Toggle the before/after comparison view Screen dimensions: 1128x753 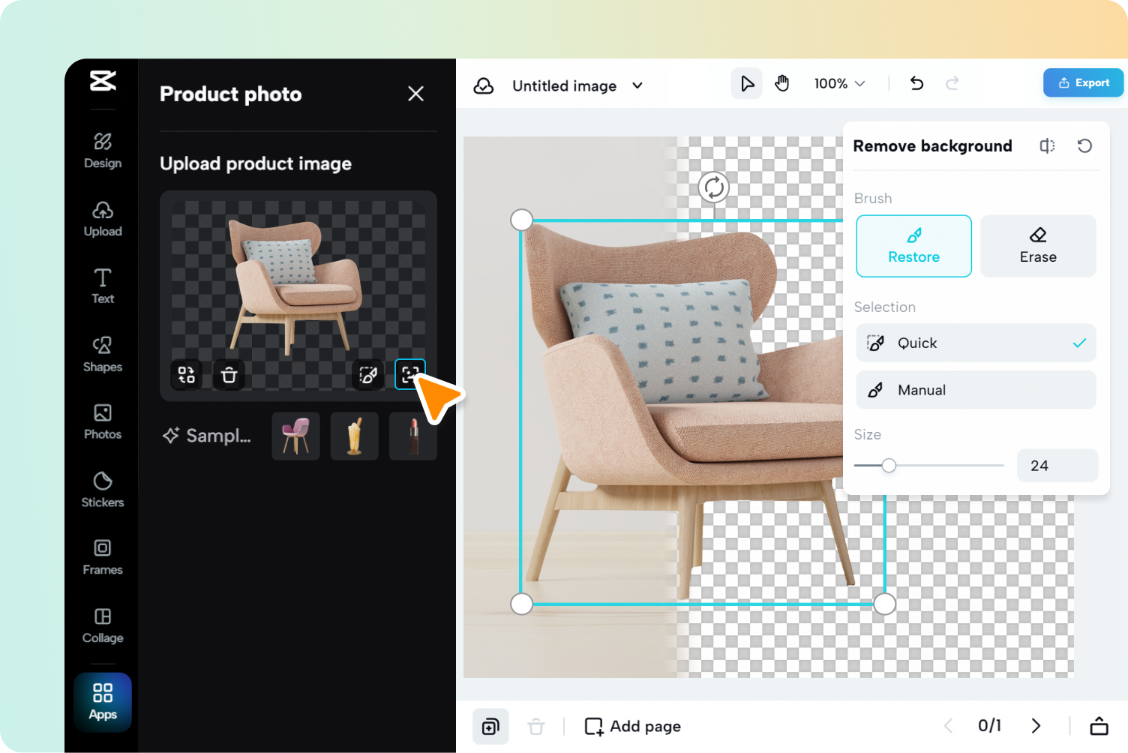(1047, 145)
